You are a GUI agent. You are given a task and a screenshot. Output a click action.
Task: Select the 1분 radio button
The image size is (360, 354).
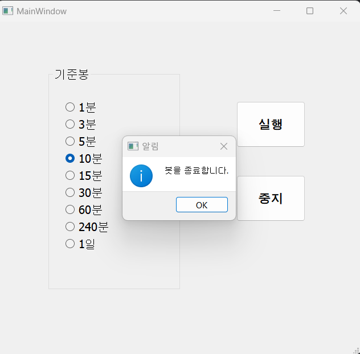(x=80, y=107)
